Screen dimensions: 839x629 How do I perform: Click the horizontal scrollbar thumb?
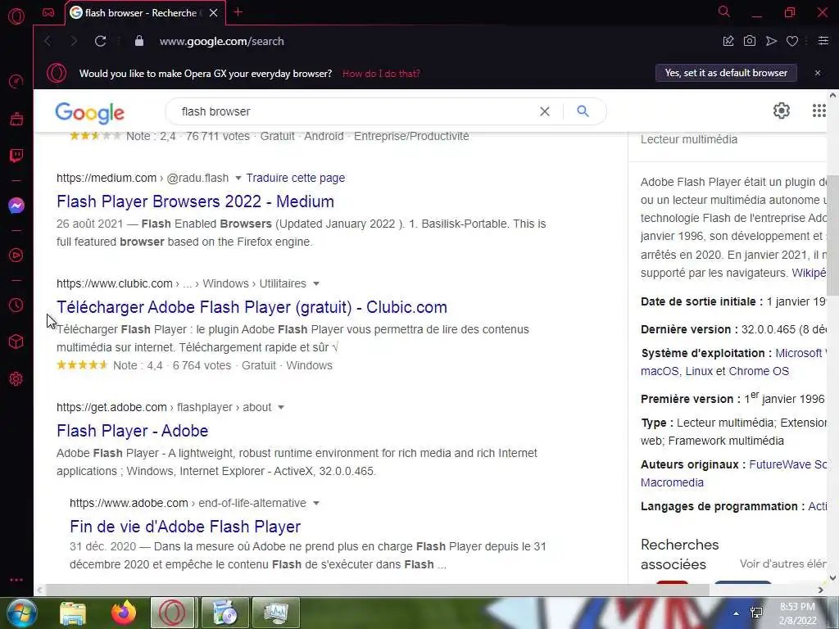pyautogui.click(x=377, y=590)
